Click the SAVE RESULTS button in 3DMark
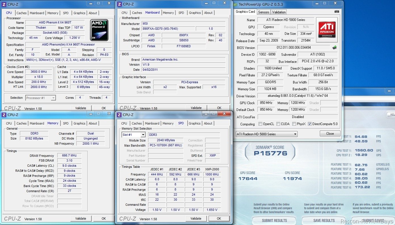This screenshot has height=225, width=395. tap(324, 220)
